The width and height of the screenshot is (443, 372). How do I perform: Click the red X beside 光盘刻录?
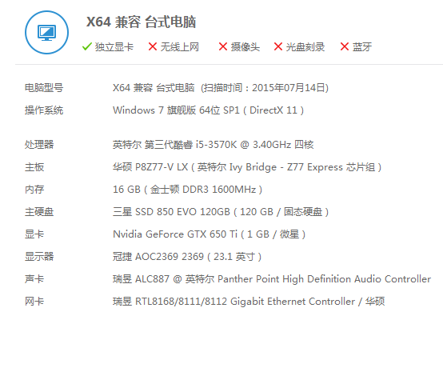pos(278,46)
